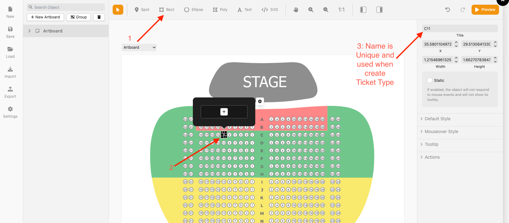Viewport: 509px width, 223px height.
Task: Click the Y position field
Action: (477, 44)
